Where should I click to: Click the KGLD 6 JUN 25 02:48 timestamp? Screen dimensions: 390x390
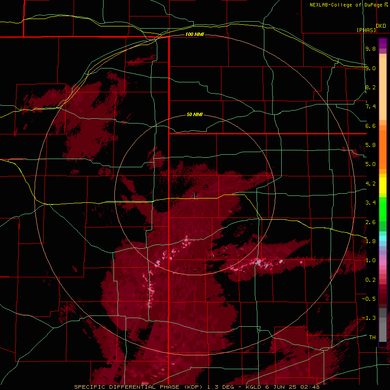(283, 387)
